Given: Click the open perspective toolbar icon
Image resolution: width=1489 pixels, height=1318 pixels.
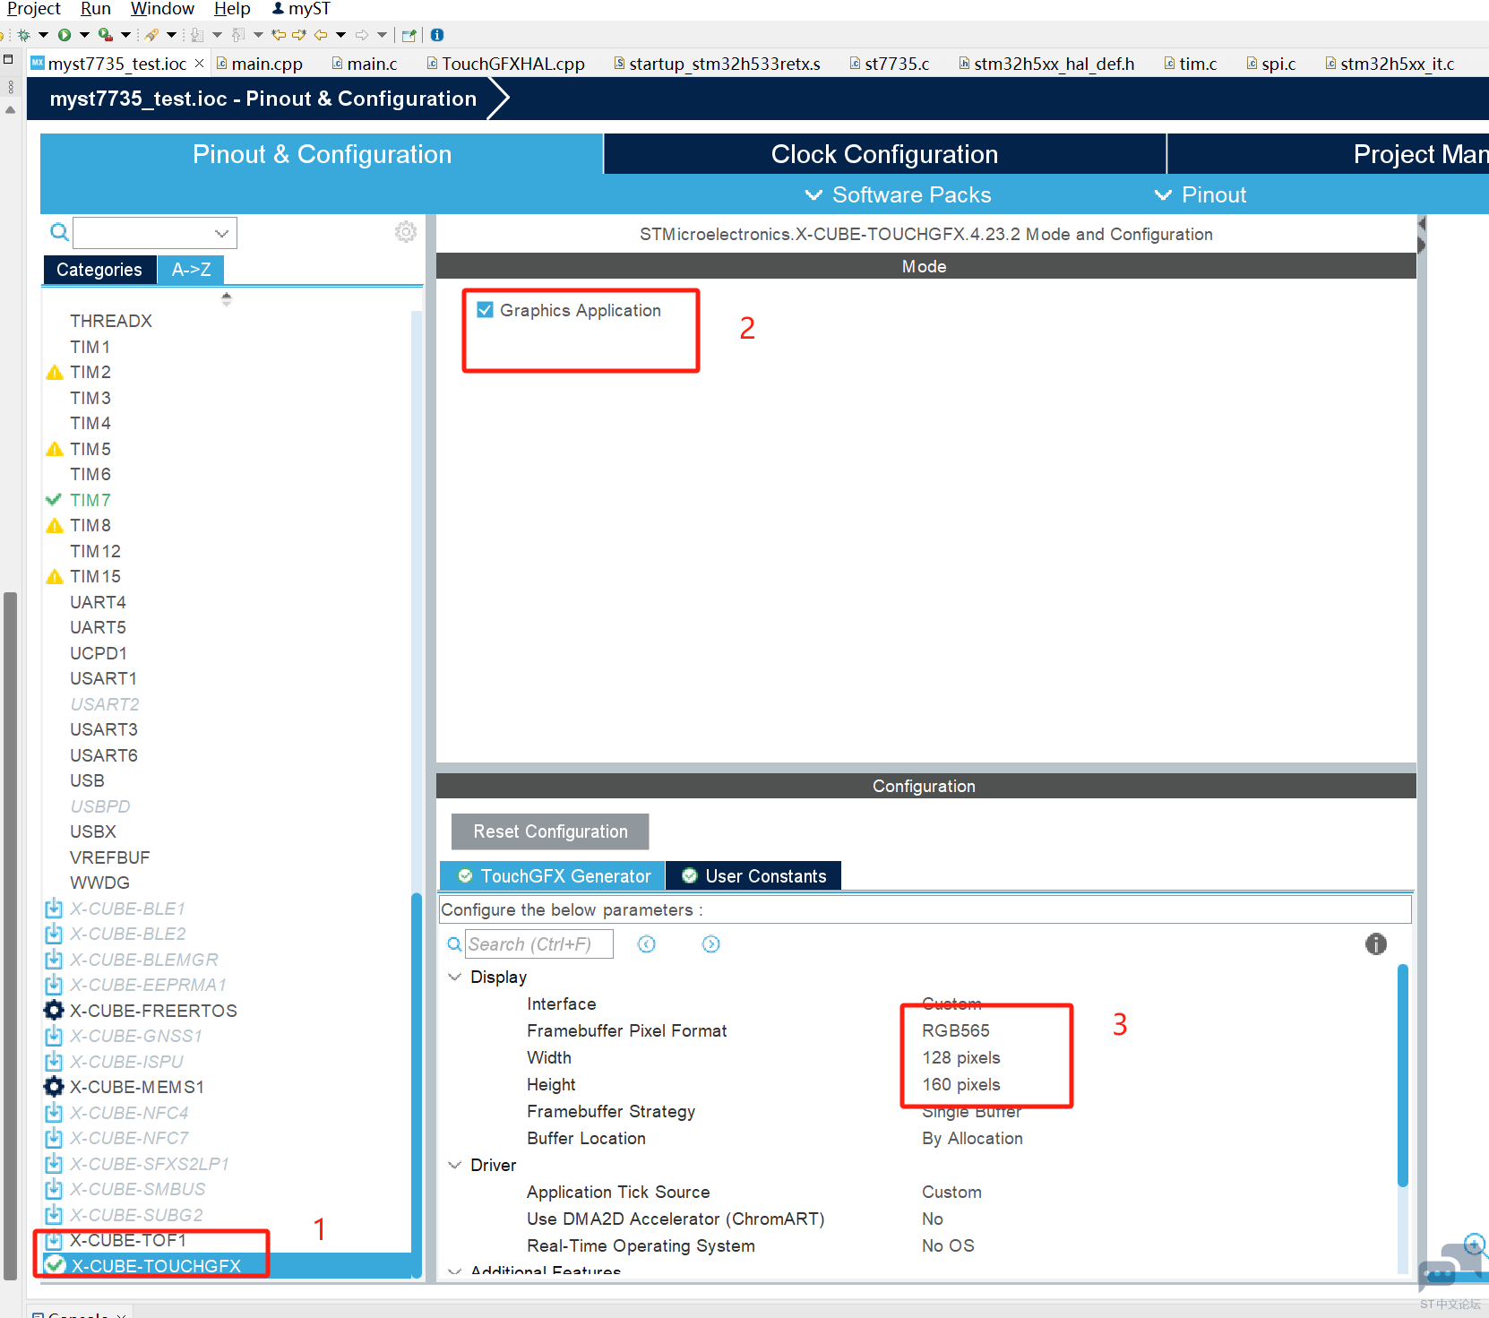Looking at the screenshot, I should (409, 35).
